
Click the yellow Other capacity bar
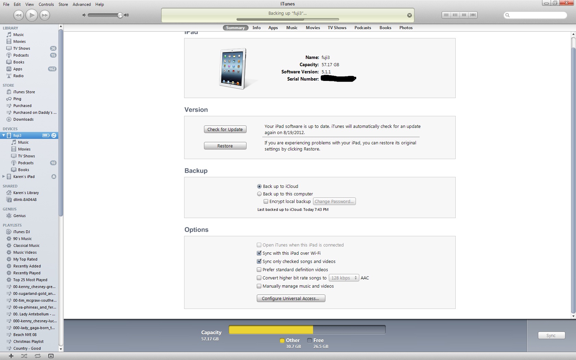[271, 330]
